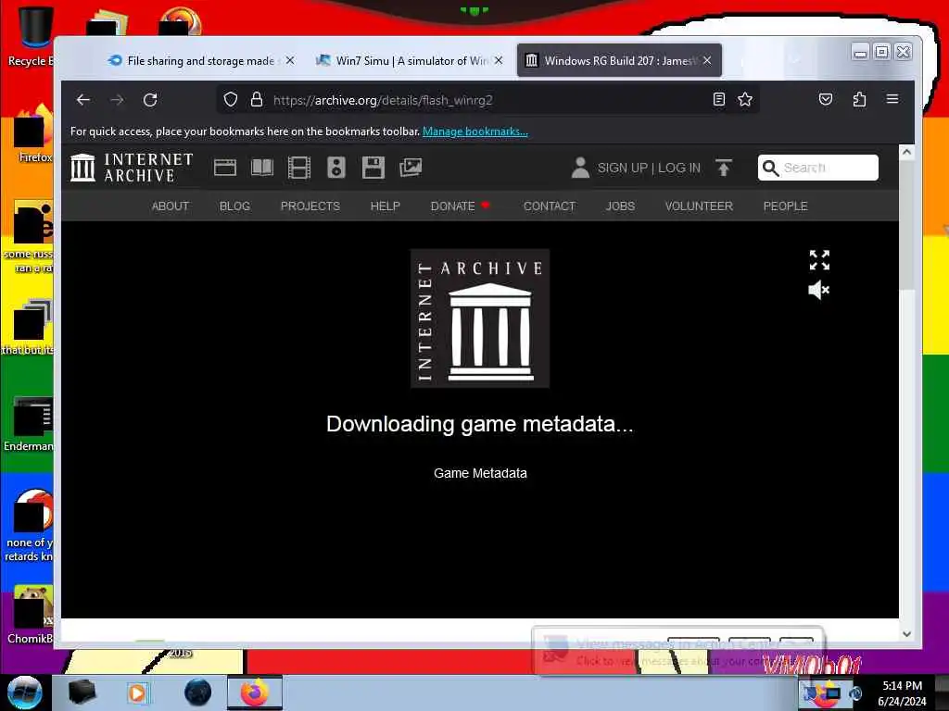
Task: Open the Windows Start orb
Action: point(24,692)
